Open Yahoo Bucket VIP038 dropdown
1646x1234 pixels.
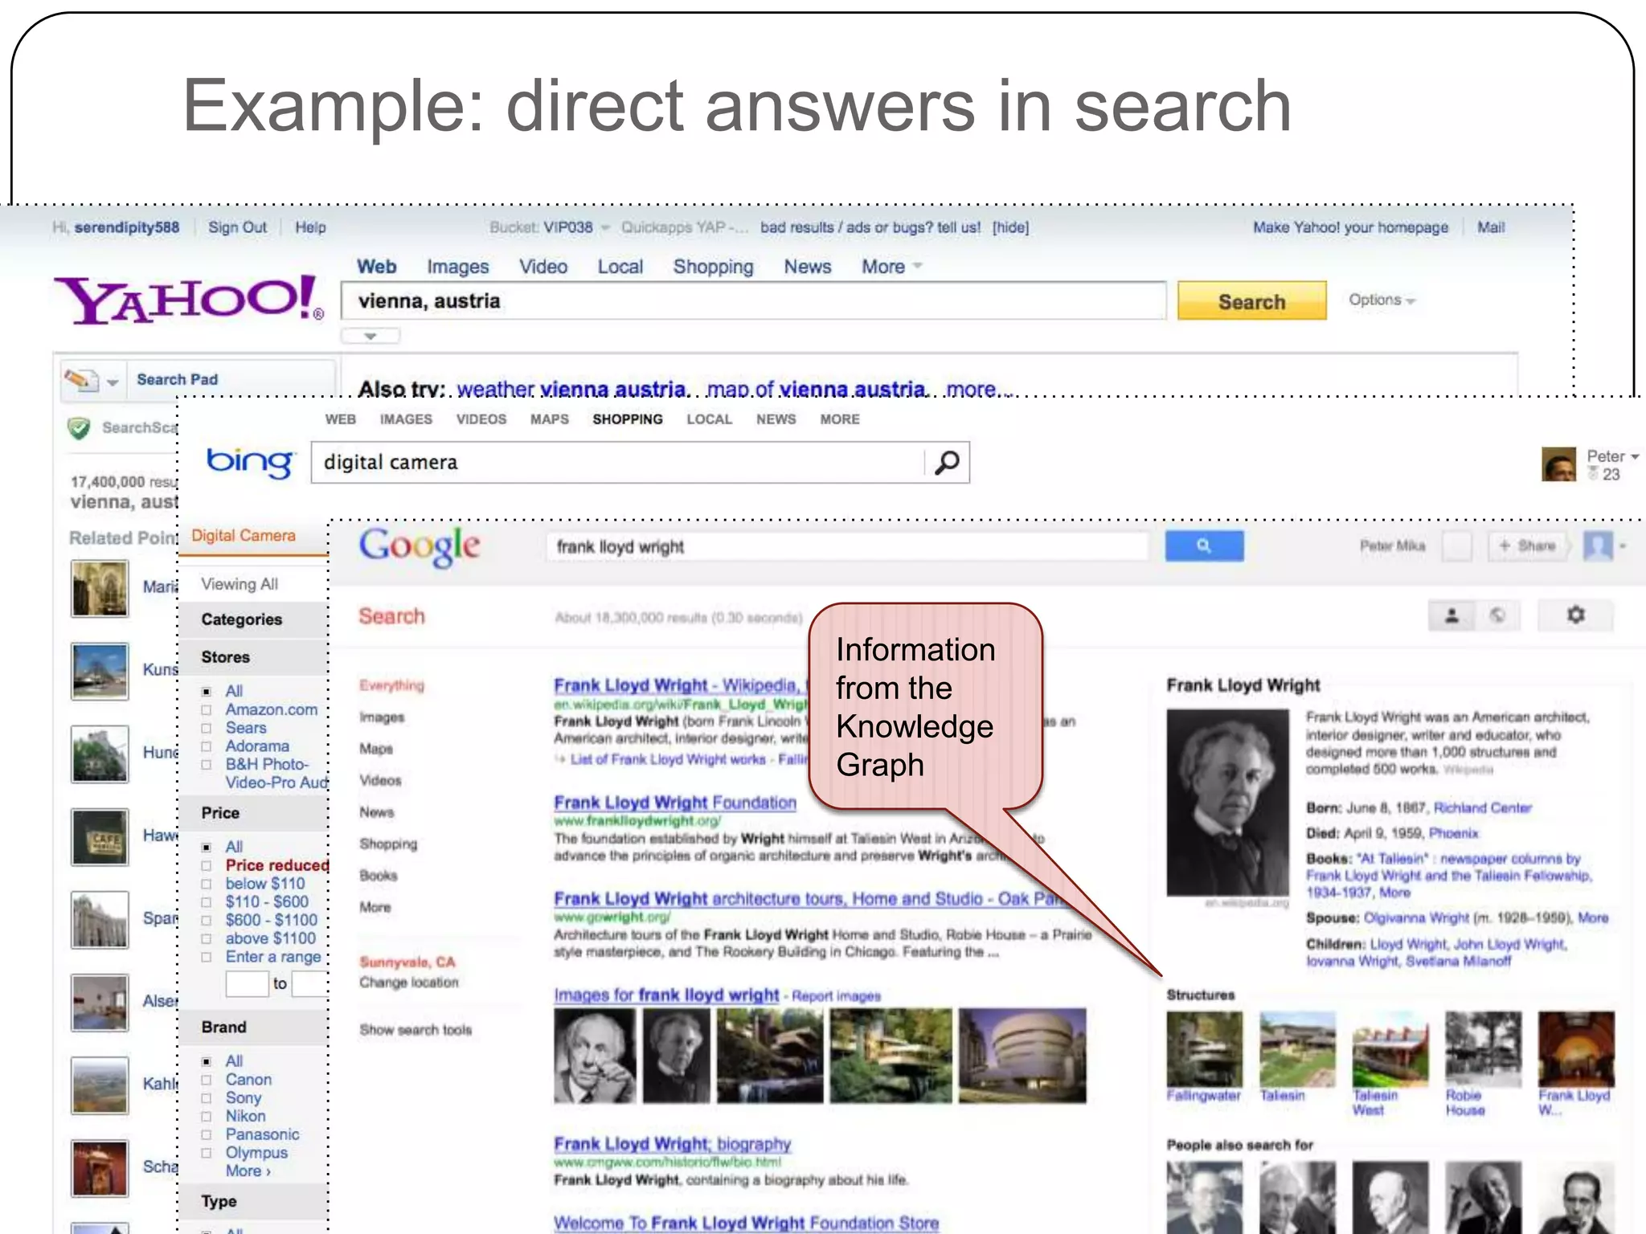pos(605,227)
